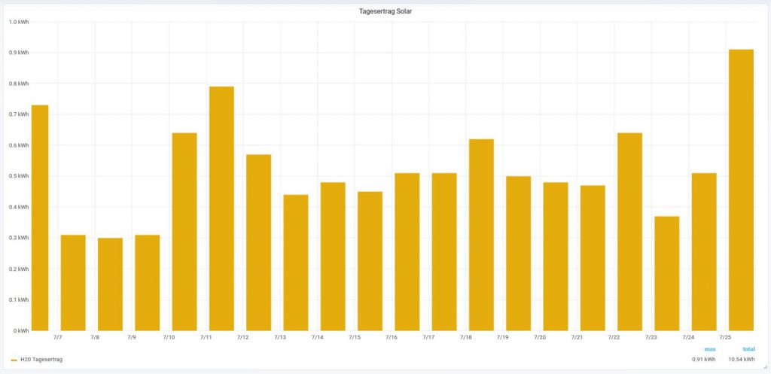The image size is (771, 374).
Task: Select the bar between 7/23 and 7/24 labels
Action: [x=666, y=273]
